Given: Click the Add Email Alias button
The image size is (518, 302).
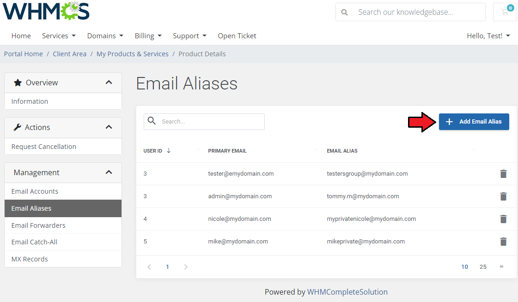Looking at the screenshot, I should 474,122.
